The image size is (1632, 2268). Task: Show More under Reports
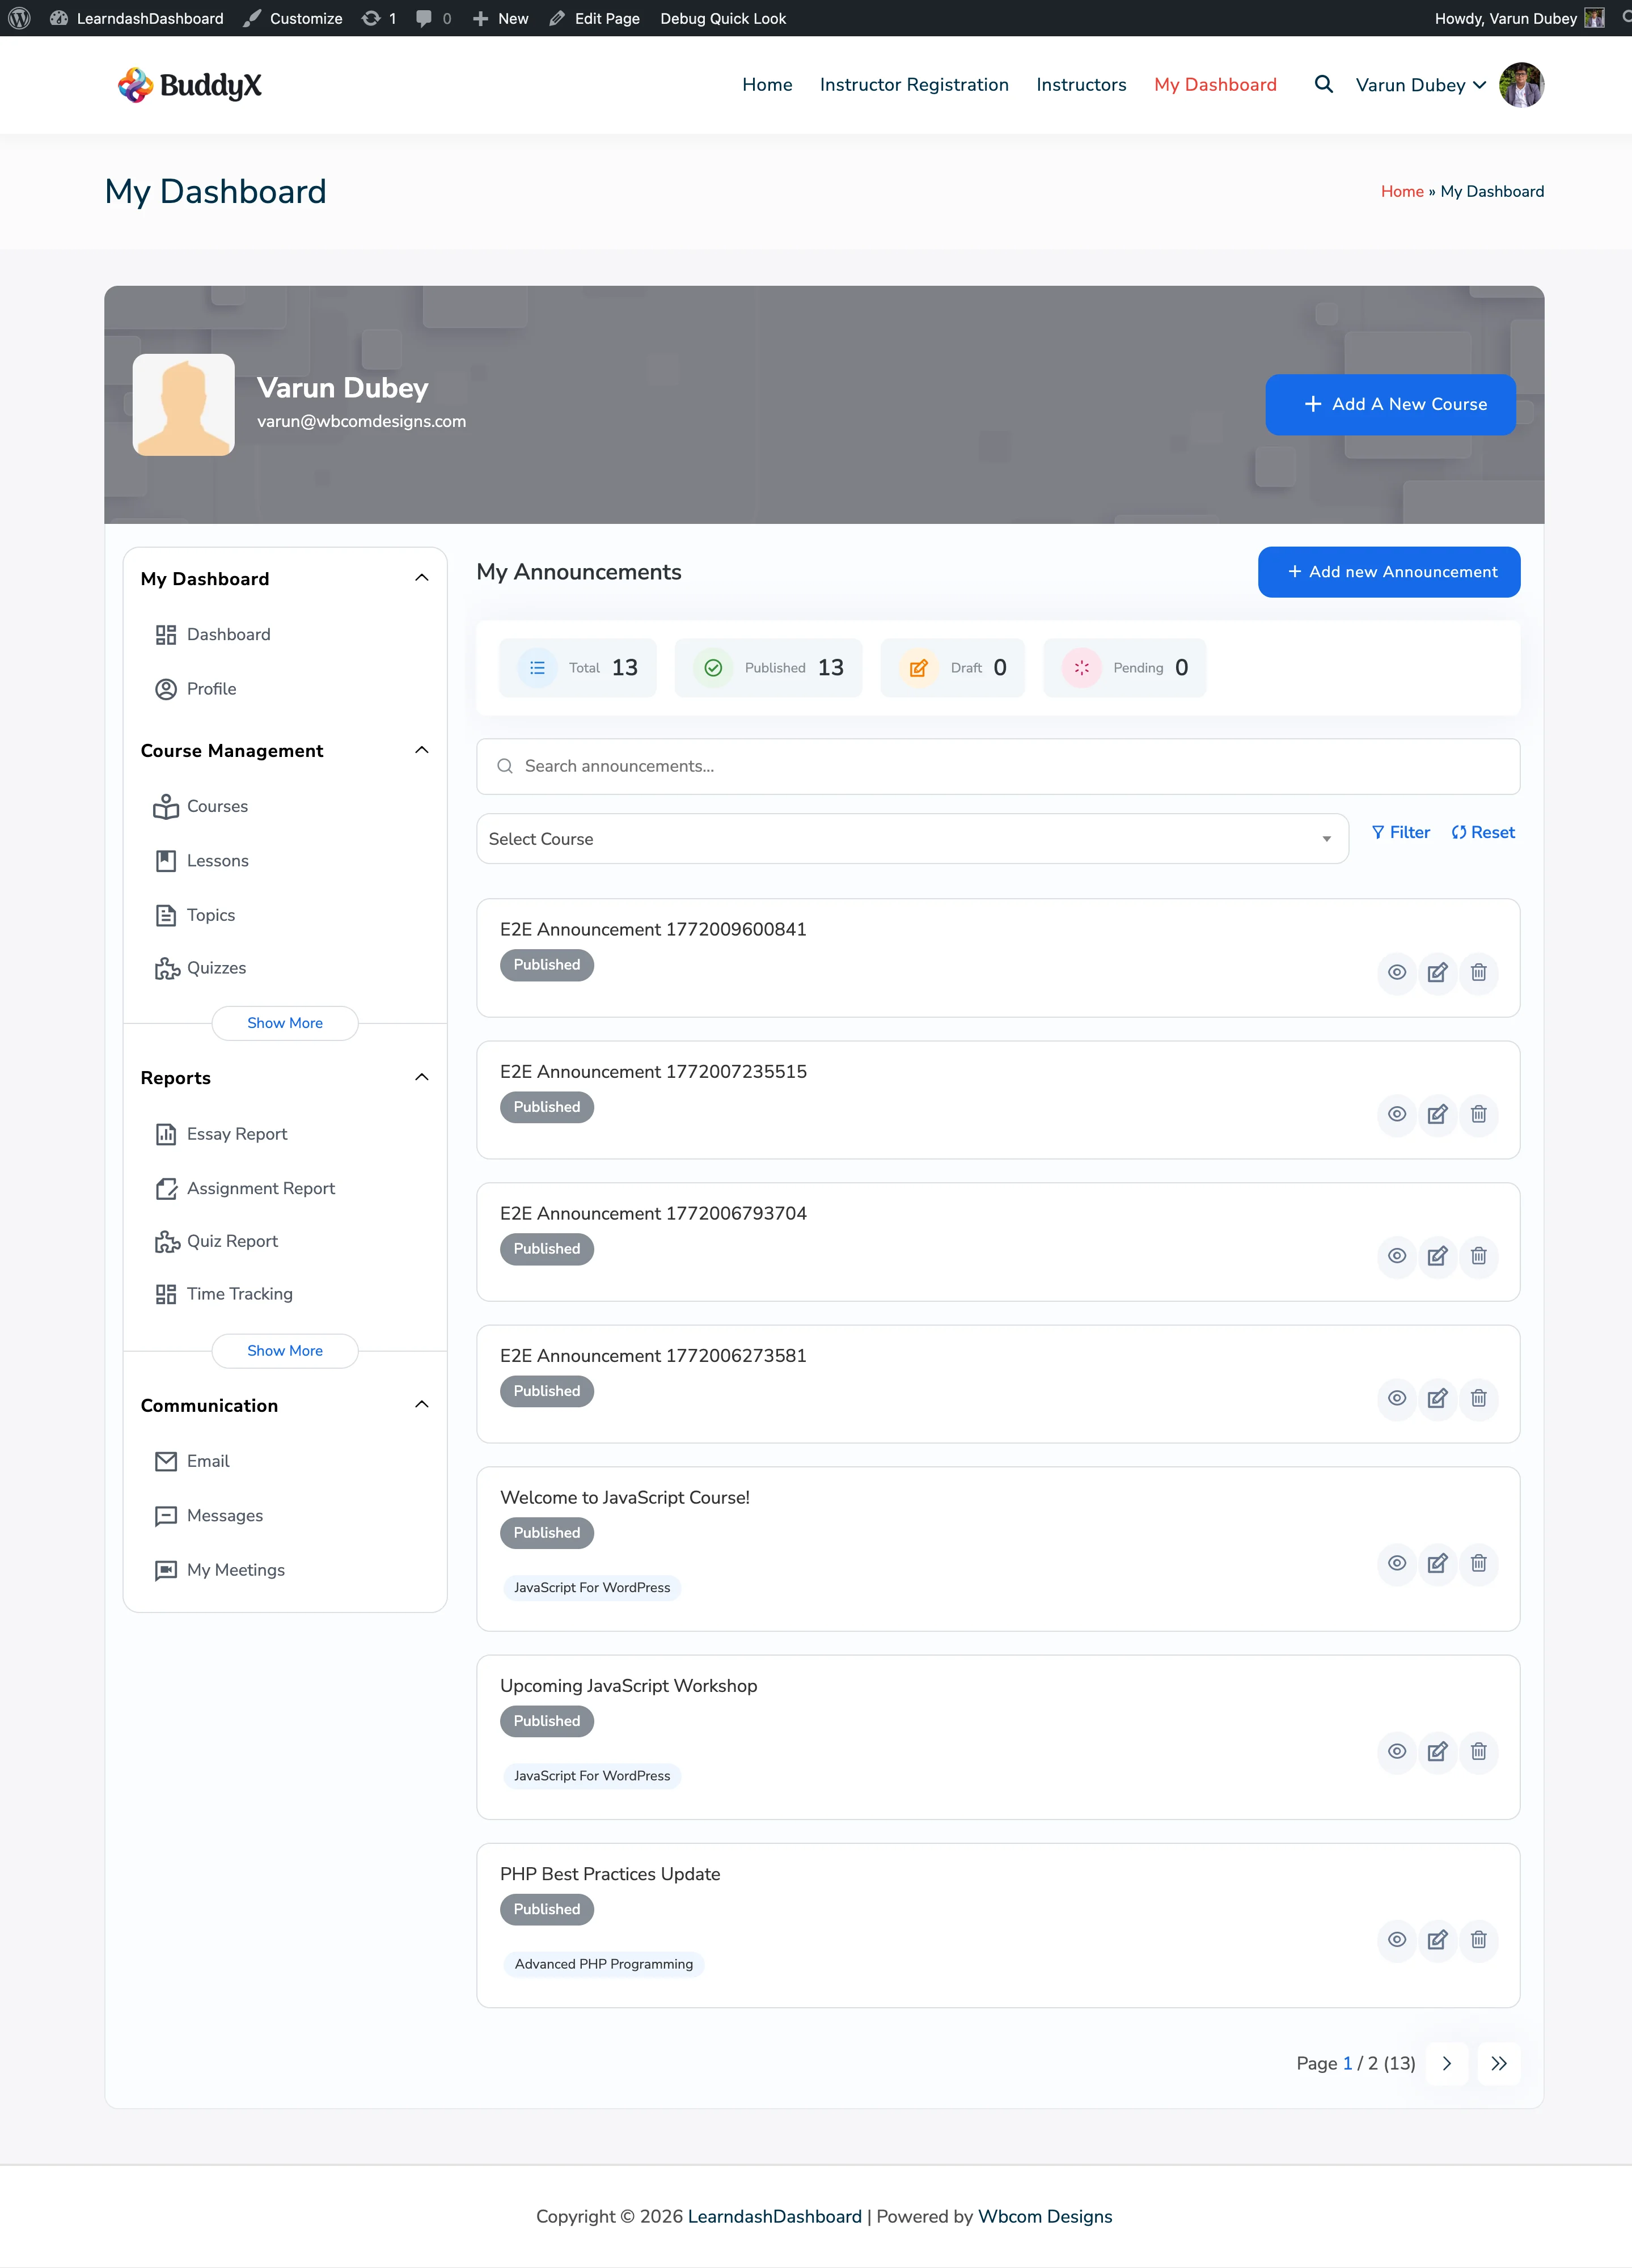point(285,1350)
